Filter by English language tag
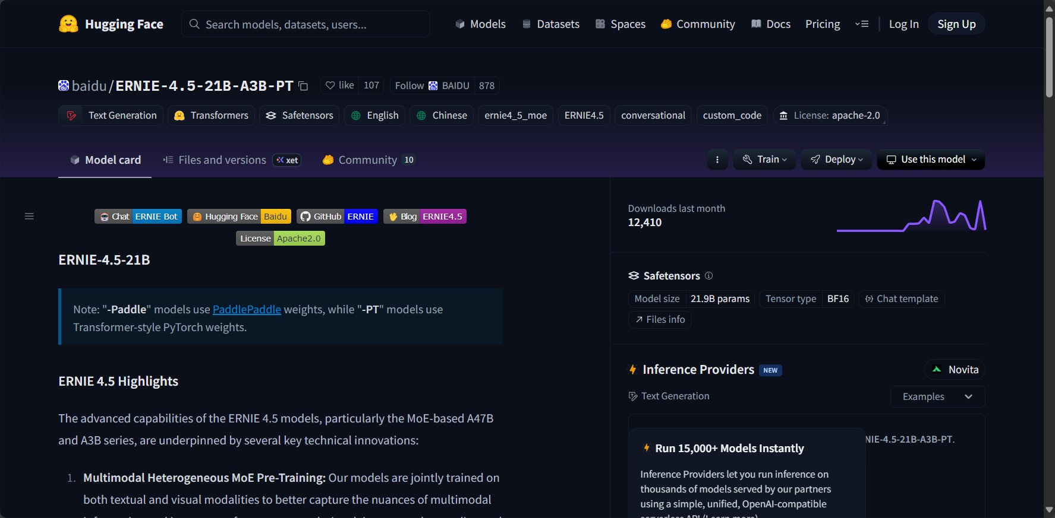Screen dimensions: 1055x518 tap(374, 116)
